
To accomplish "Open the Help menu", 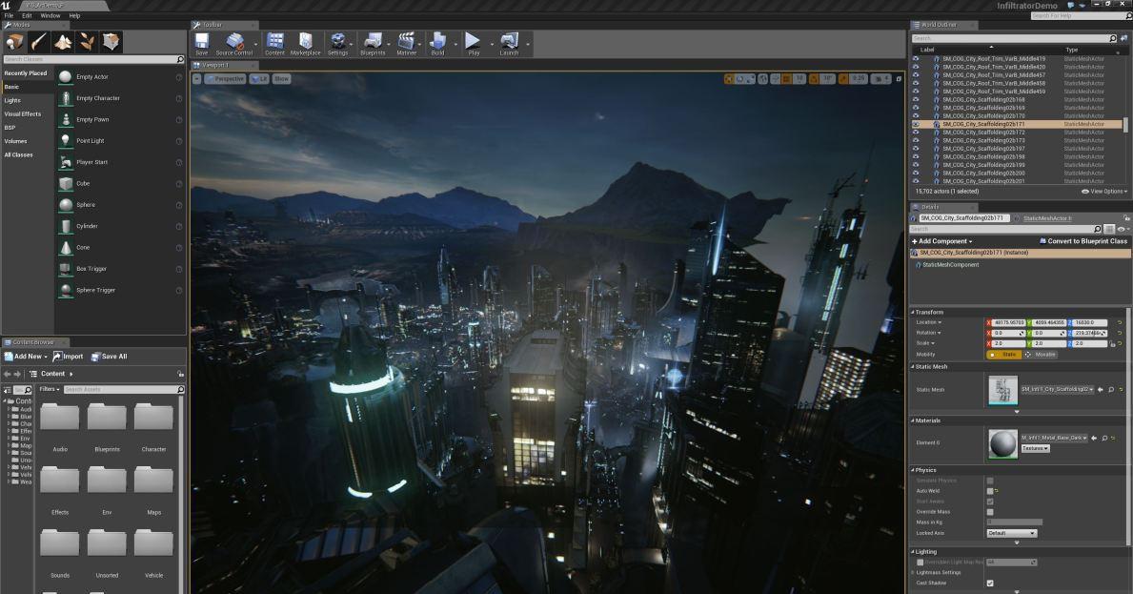I will coord(74,15).
